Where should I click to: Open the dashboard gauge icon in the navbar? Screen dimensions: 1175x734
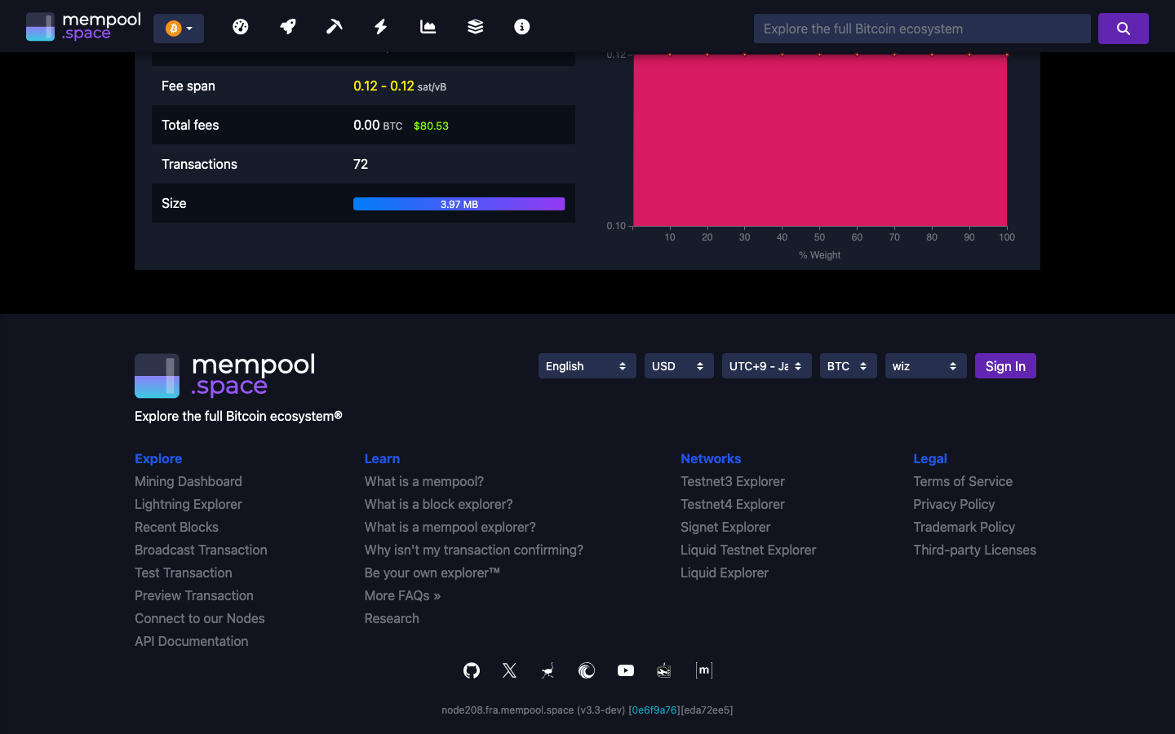pyautogui.click(x=241, y=26)
